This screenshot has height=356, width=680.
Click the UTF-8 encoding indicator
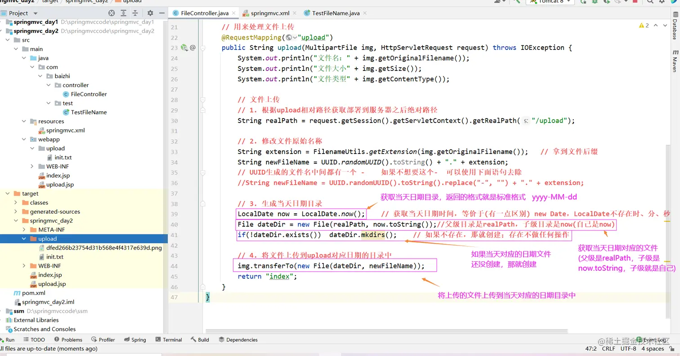pyautogui.click(x=628, y=349)
